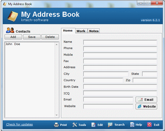Click the Fax input field
The width and height of the screenshot is (165, 131).
click(120, 61)
